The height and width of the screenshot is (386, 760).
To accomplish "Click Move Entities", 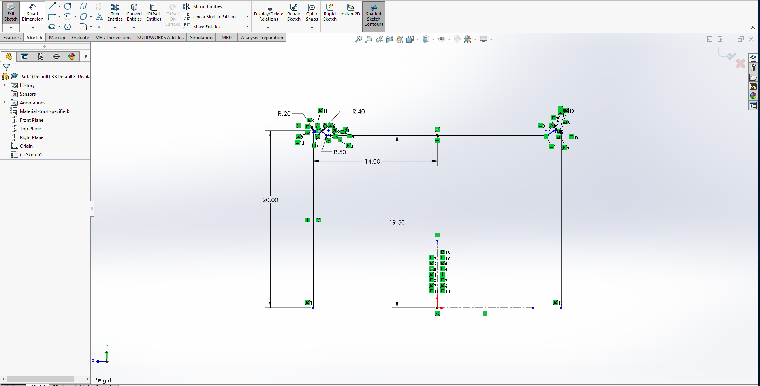I will click(x=202, y=27).
